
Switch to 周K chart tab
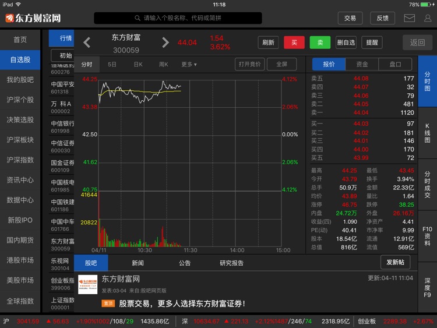pos(163,64)
